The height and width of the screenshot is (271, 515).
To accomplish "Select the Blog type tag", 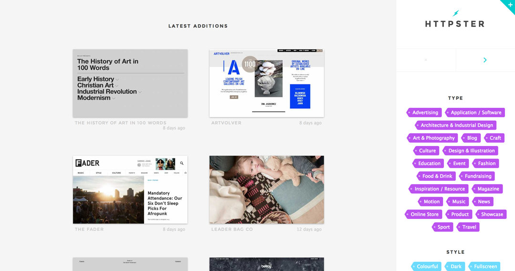I will (x=471, y=138).
